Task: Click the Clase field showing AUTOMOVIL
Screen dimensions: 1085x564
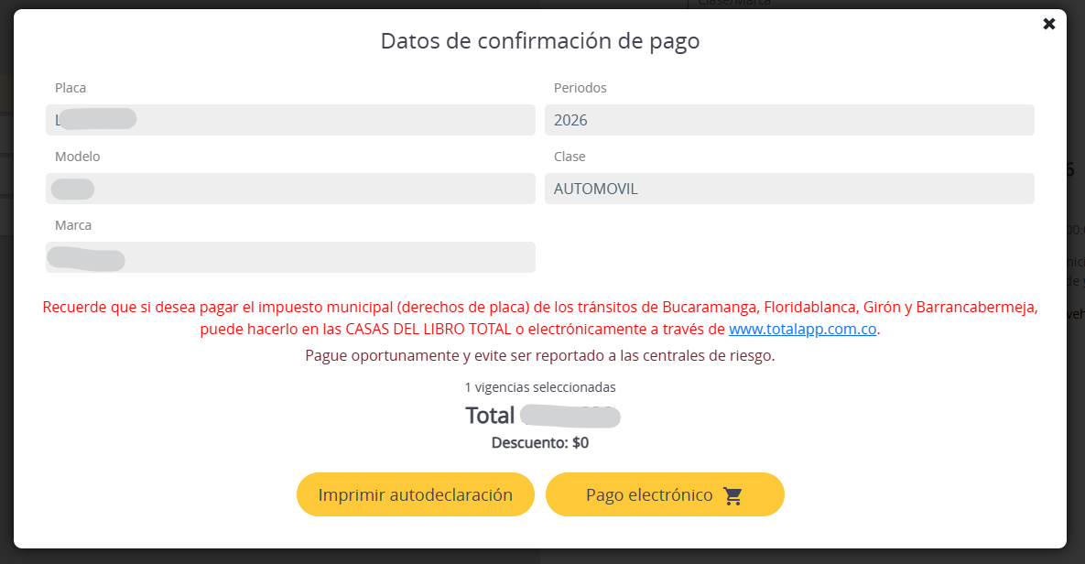Action: click(x=789, y=189)
